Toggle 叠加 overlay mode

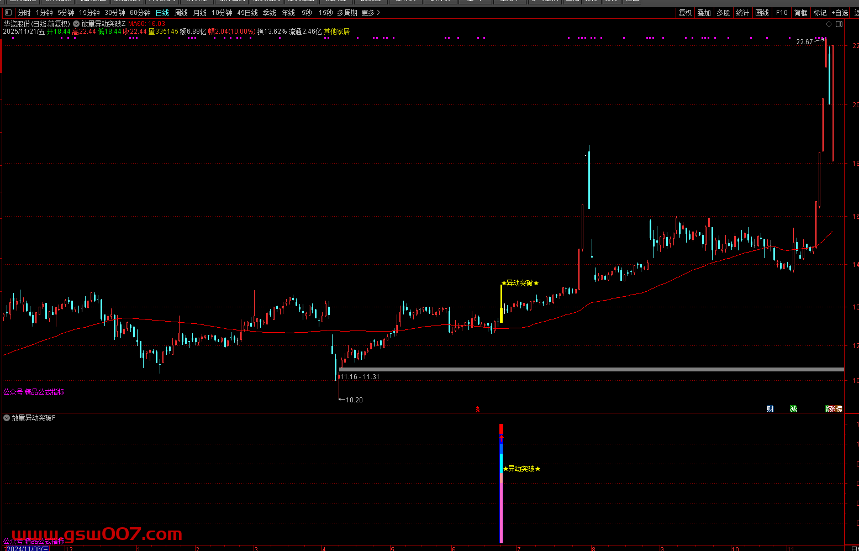pos(704,13)
